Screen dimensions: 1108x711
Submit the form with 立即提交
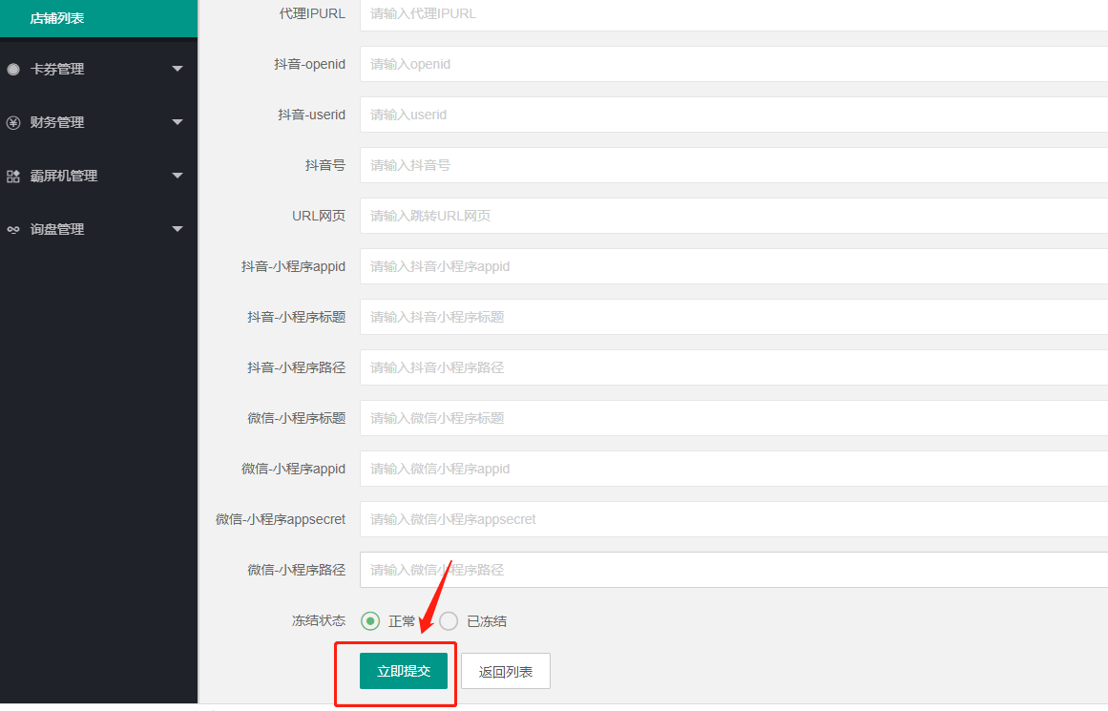[x=404, y=671]
